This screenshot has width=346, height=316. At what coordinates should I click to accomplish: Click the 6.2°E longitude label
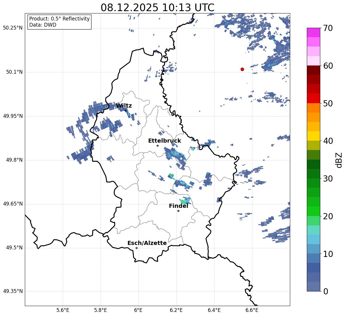click(x=176, y=310)
